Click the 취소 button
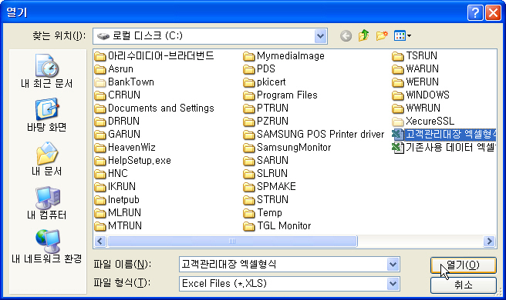 pos(463,285)
